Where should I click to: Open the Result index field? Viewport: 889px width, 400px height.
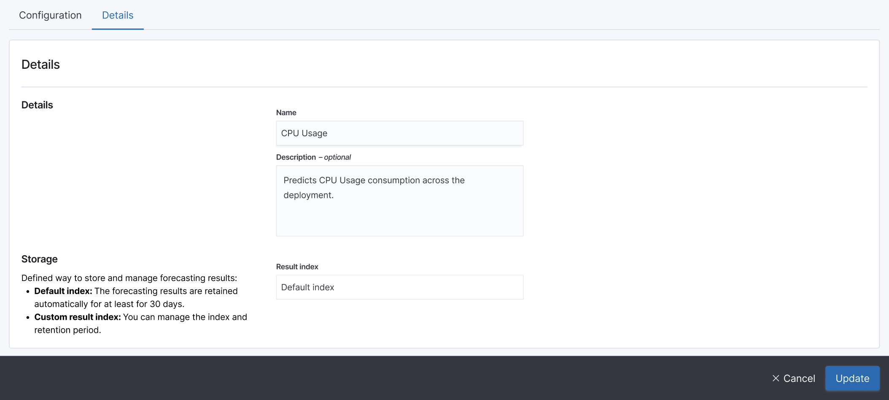click(x=399, y=287)
